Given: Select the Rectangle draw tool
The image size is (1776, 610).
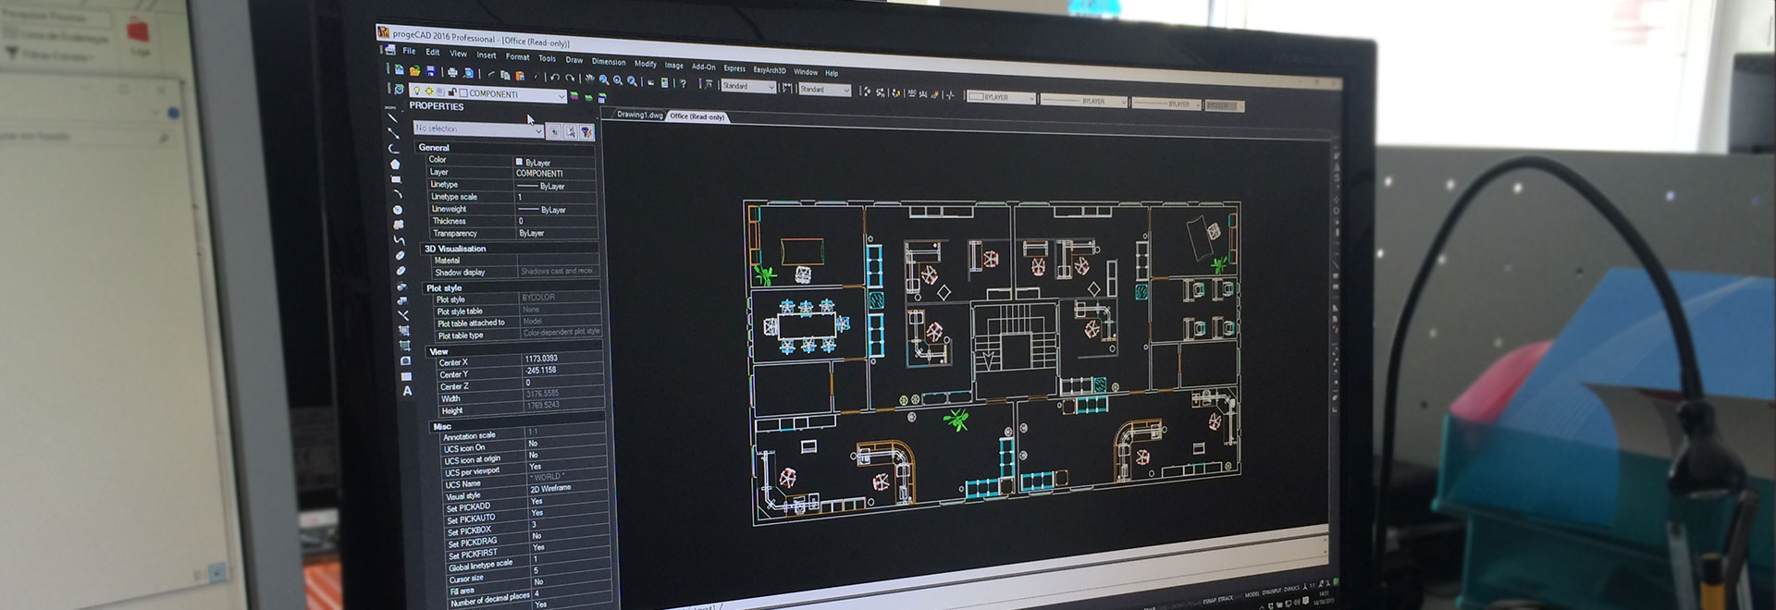Looking at the screenshot, I should click(396, 179).
